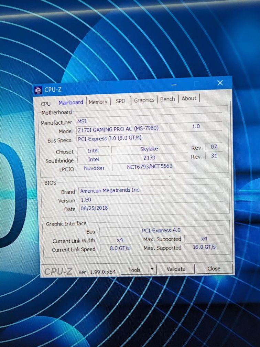Image resolution: width=260 pixels, height=347 pixels.
Task: Click the Current Link Speed 8.0 GT/s
Action: 120,248
